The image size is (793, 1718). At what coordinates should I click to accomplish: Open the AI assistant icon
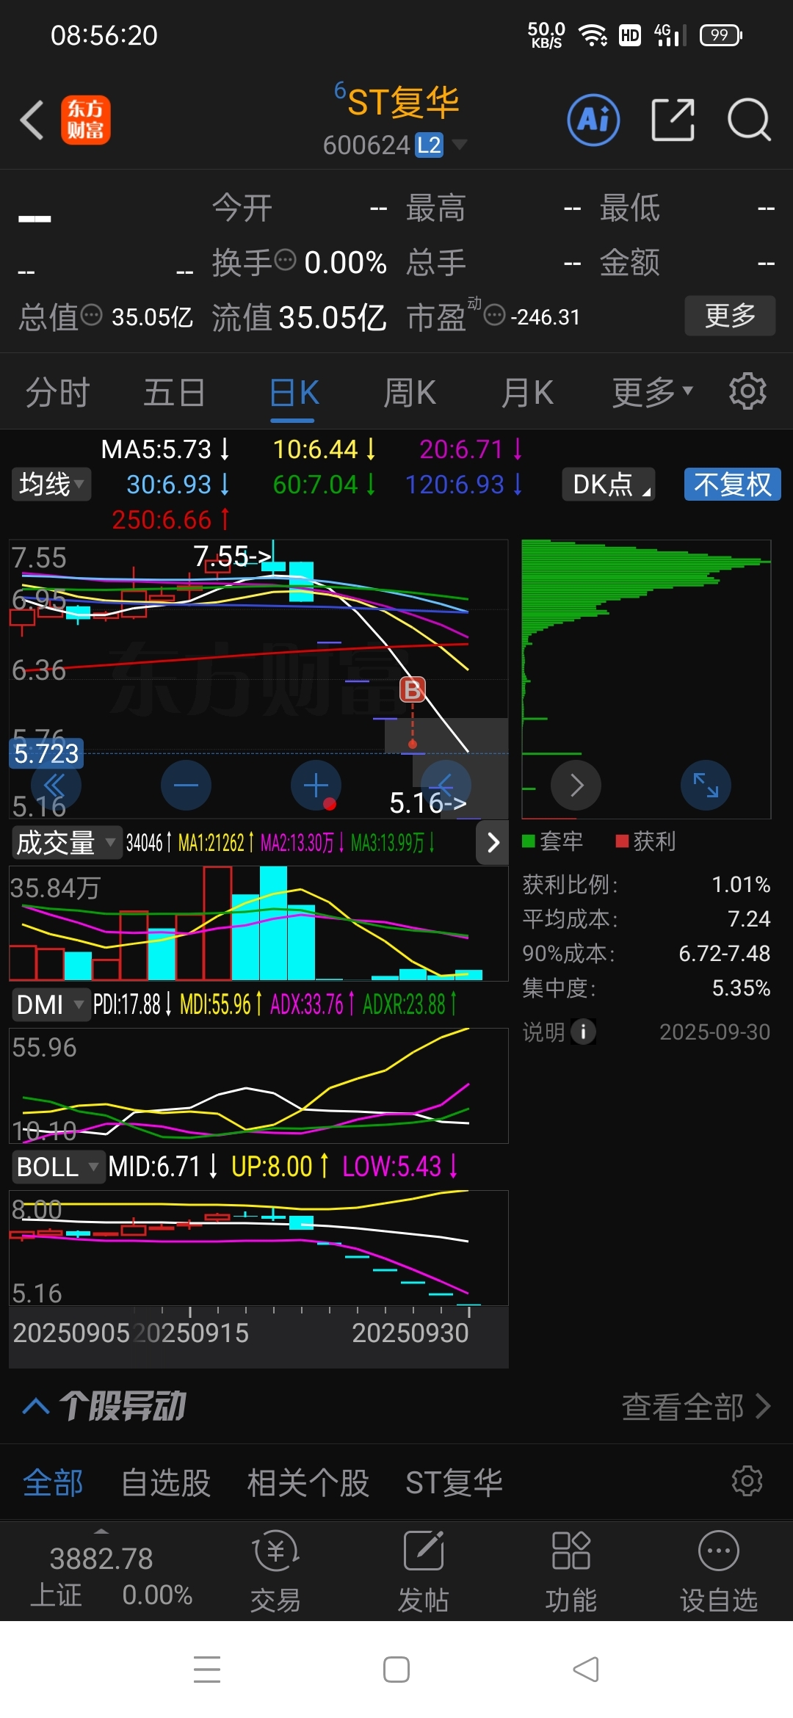pos(593,120)
